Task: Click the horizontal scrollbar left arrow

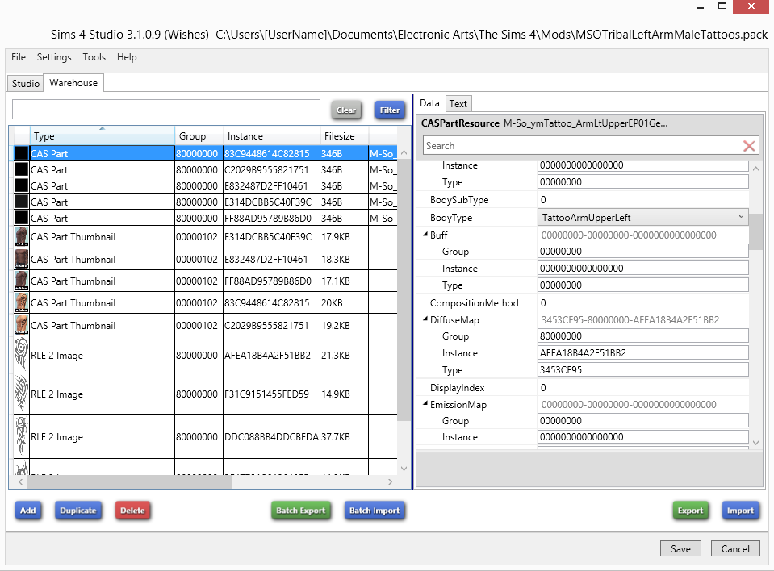Action: click(x=21, y=481)
